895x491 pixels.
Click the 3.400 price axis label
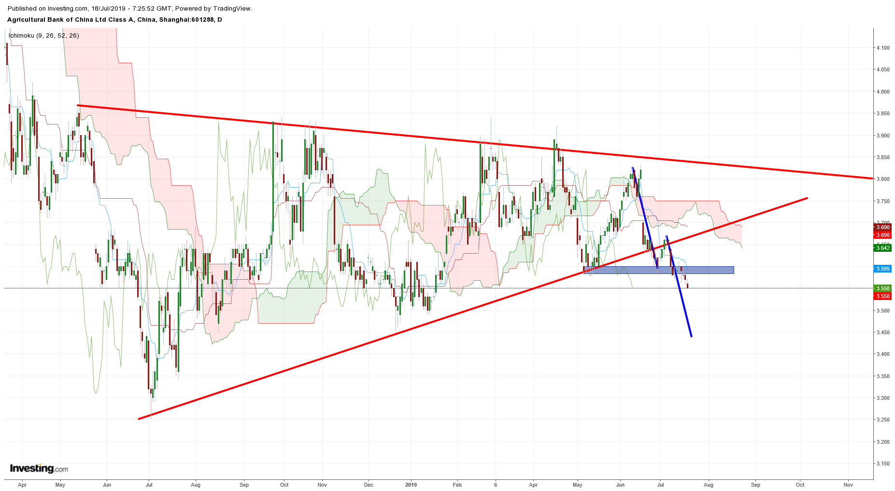point(883,354)
